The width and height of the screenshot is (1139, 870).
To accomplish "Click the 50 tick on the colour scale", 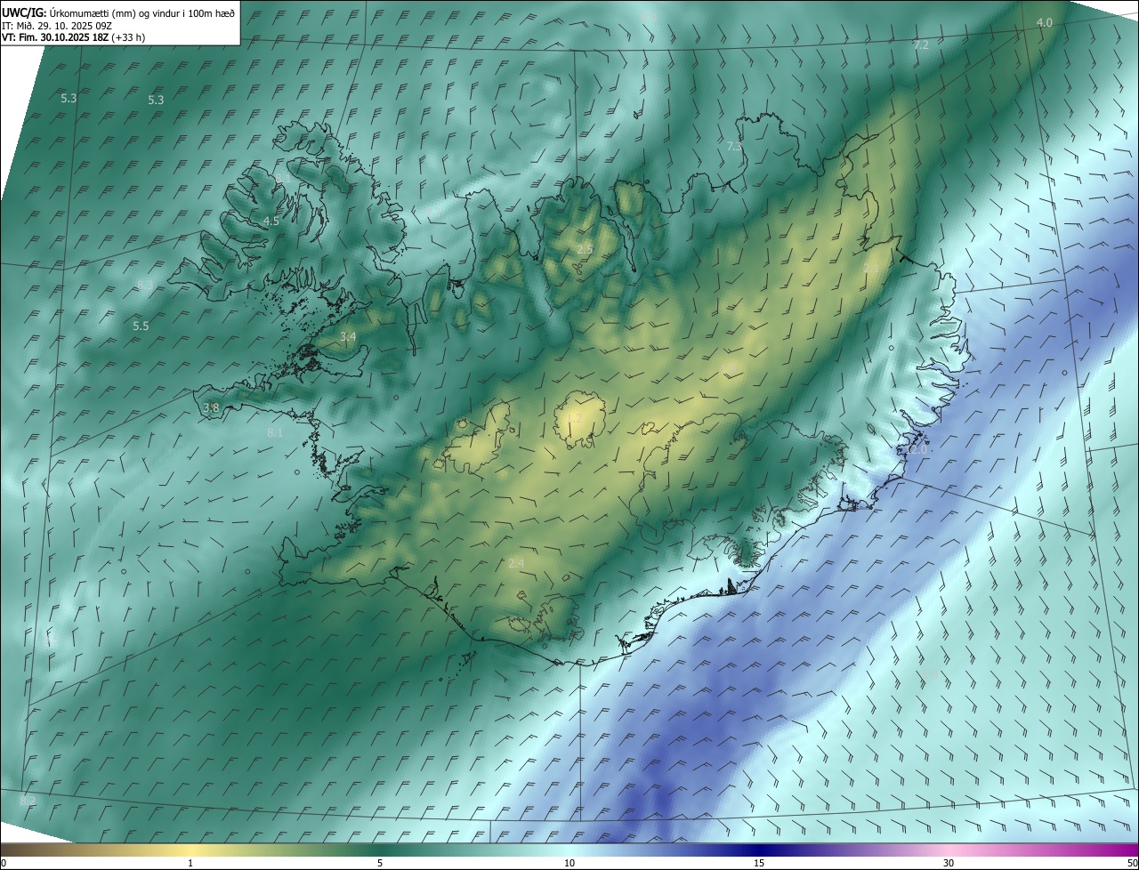I will click(x=1132, y=863).
